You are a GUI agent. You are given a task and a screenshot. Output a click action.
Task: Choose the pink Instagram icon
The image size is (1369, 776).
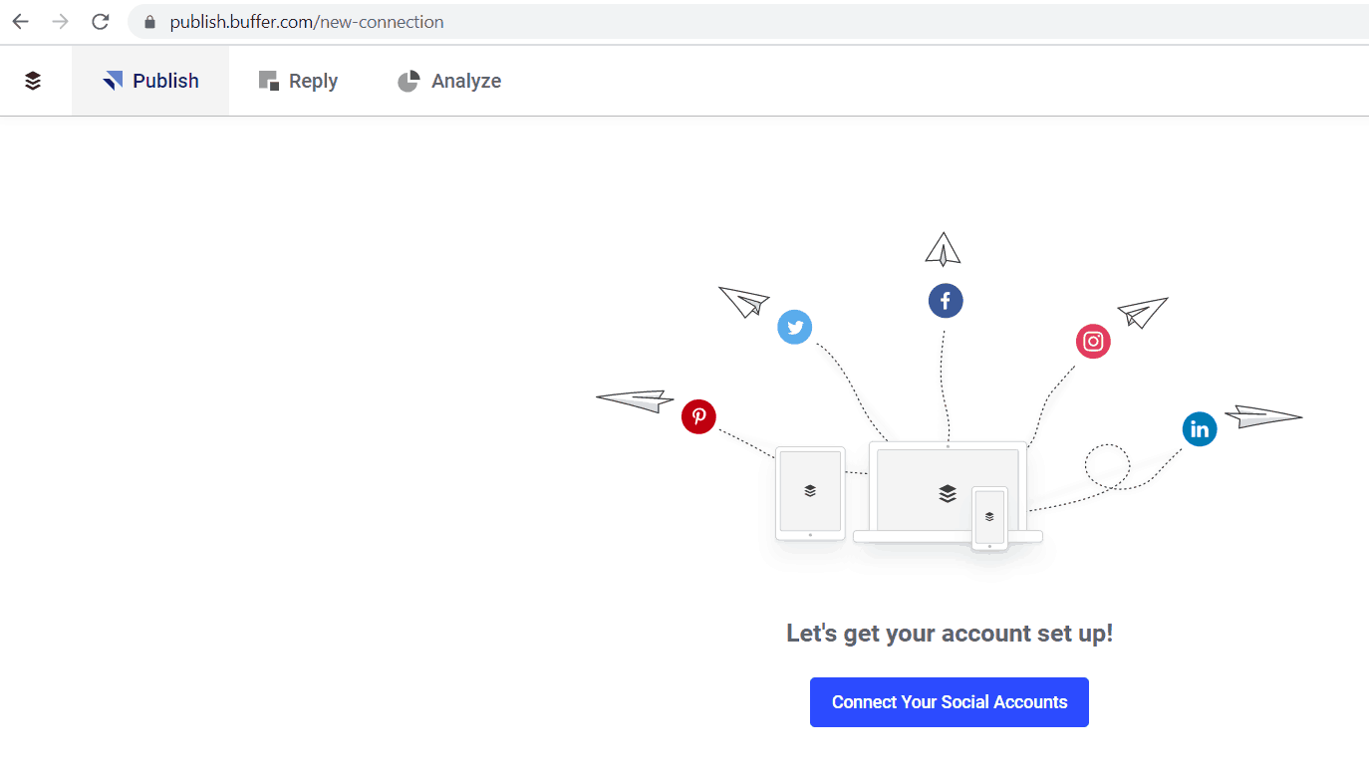tap(1093, 342)
